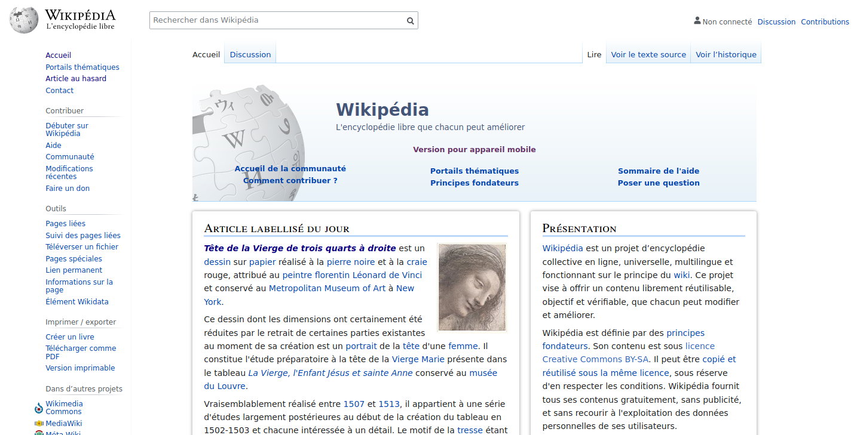Open Pages liées tool link
The width and height of the screenshot is (854, 435).
(66, 224)
